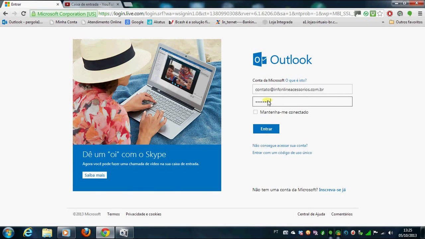Open the media player taskbar icon
The height and width of the screenshot is (239, 425).
point(66,233)
